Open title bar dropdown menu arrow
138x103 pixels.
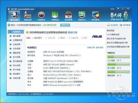tap(118, 9)
